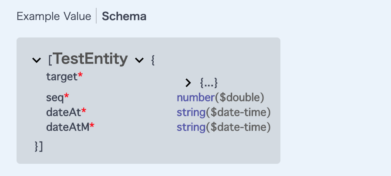Select the Schema tab
391x176 pixels.
(124, 17)
